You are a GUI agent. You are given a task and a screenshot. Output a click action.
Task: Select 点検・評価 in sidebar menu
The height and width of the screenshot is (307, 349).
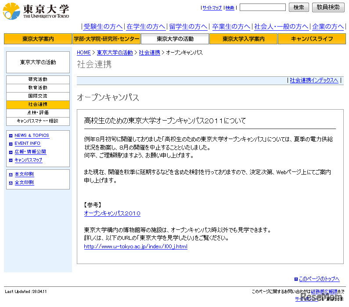38,113
